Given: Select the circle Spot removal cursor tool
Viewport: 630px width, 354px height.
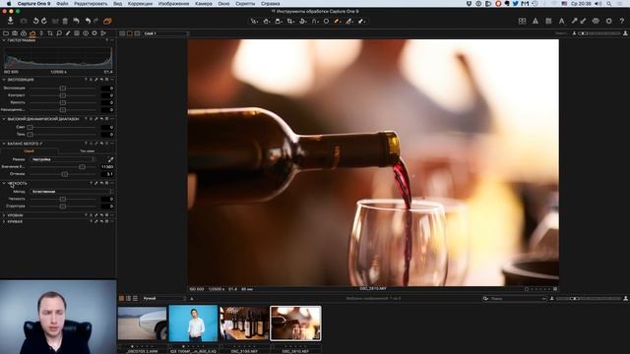Looking at the screenshot, I should (x=326, y=21).
